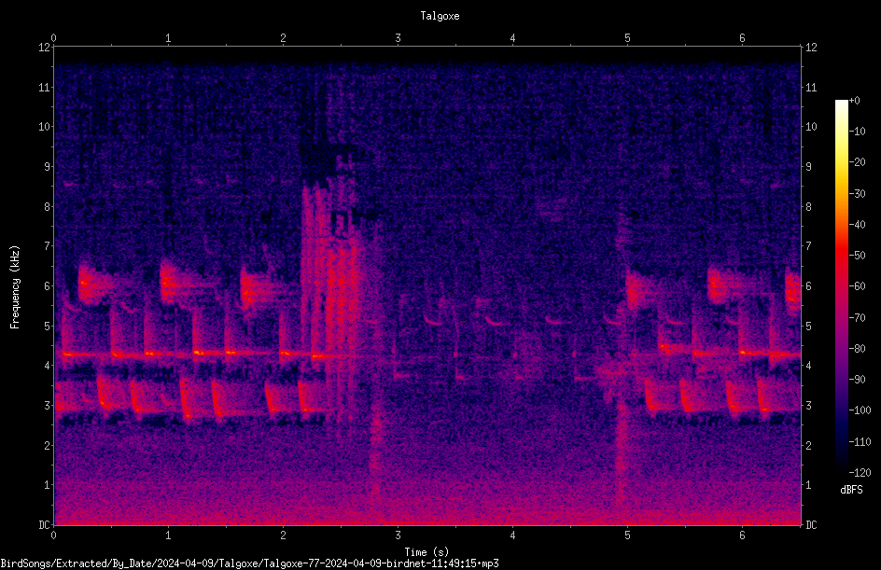
Task: Click the 12 kHz label on left axis
Action: (x=44, y=48)
